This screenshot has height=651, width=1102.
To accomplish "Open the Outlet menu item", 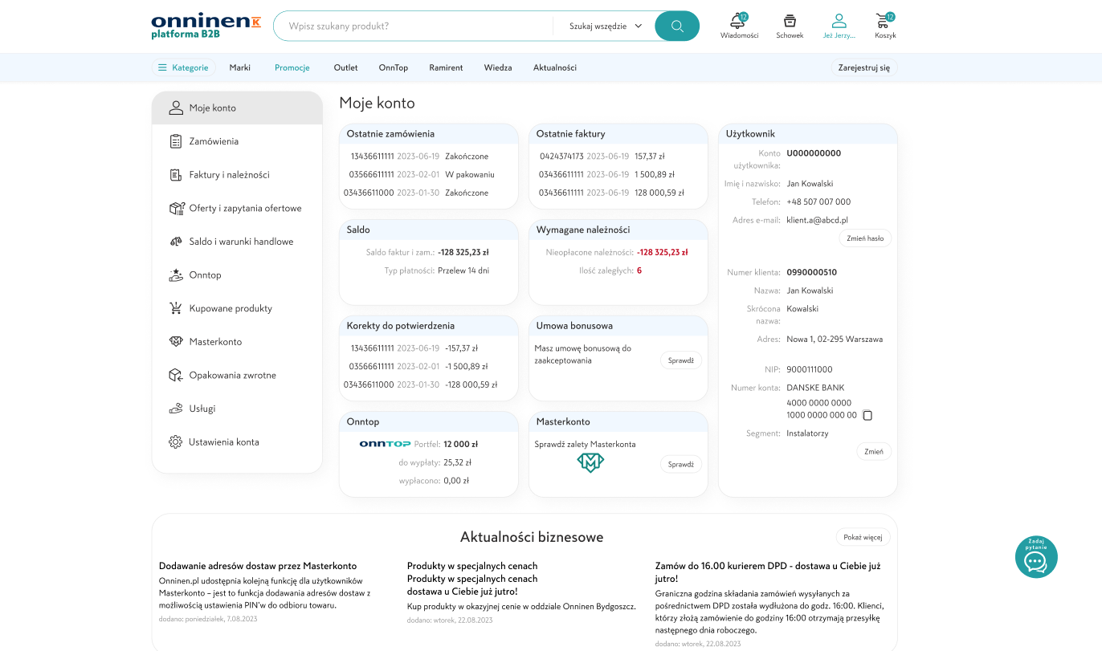I will point(345,67).
